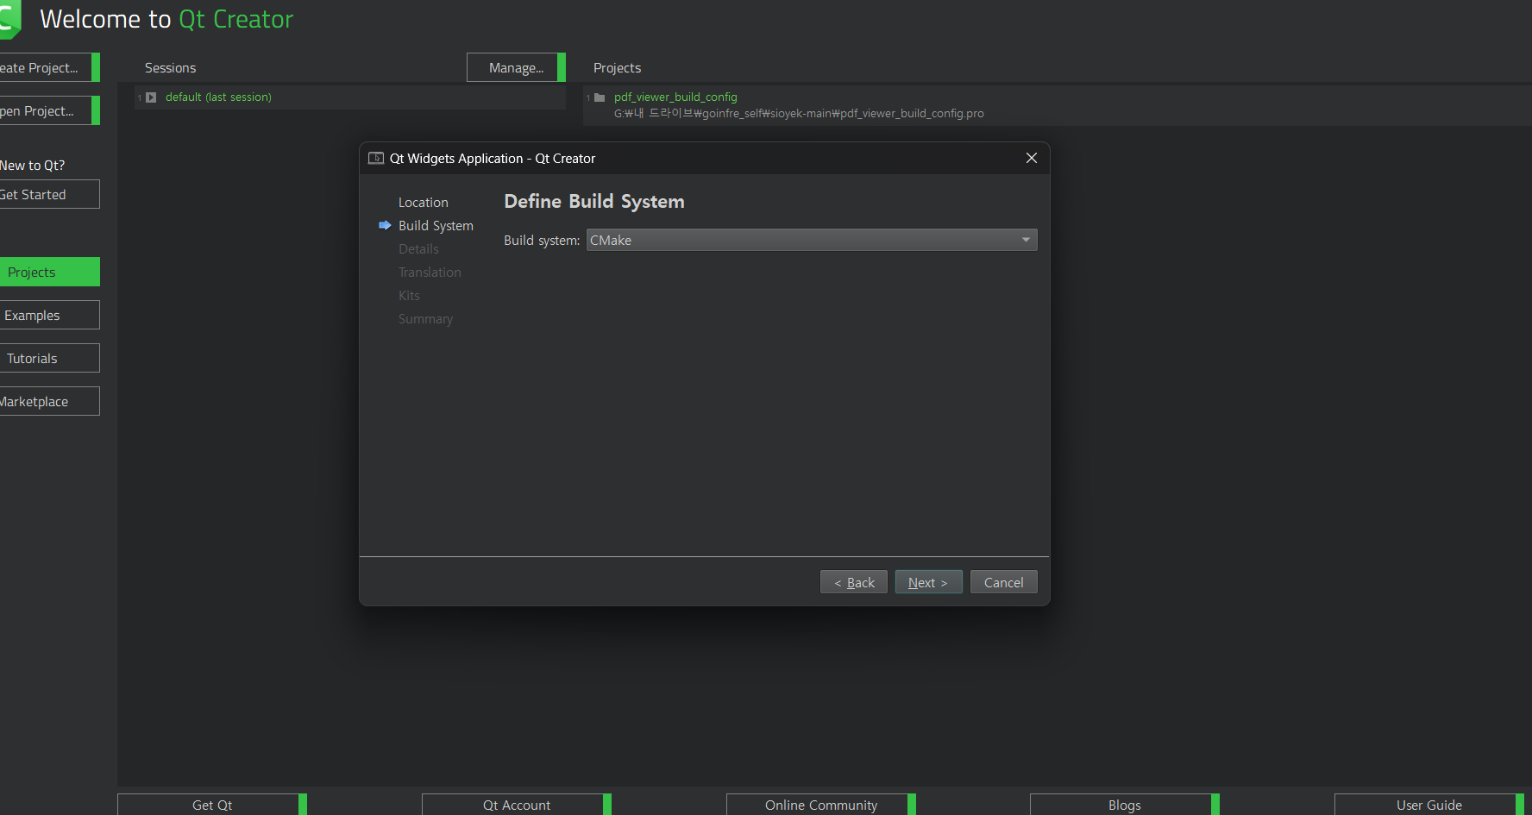The width and height of the screenshot is (1532, 815).
Task: Click the Build system dropdown arrow
Action: pyautogui.click(x=1026, y=240)
